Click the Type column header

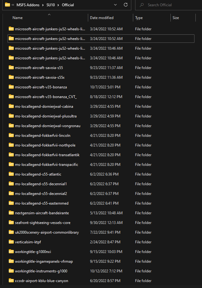(139, 18)
